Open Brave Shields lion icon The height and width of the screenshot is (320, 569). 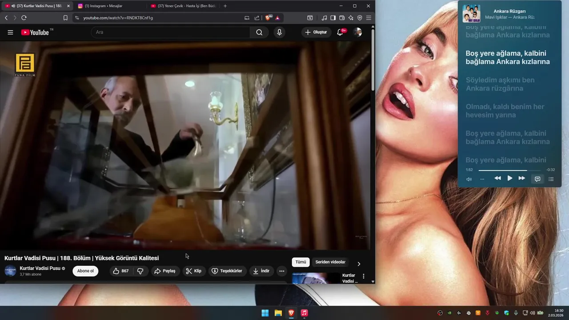[x=268, y=18]
